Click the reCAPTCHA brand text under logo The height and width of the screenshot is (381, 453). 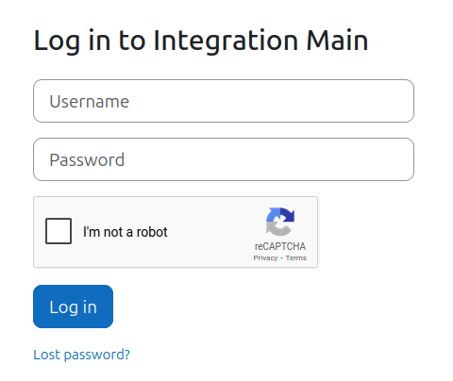point(280,246)
